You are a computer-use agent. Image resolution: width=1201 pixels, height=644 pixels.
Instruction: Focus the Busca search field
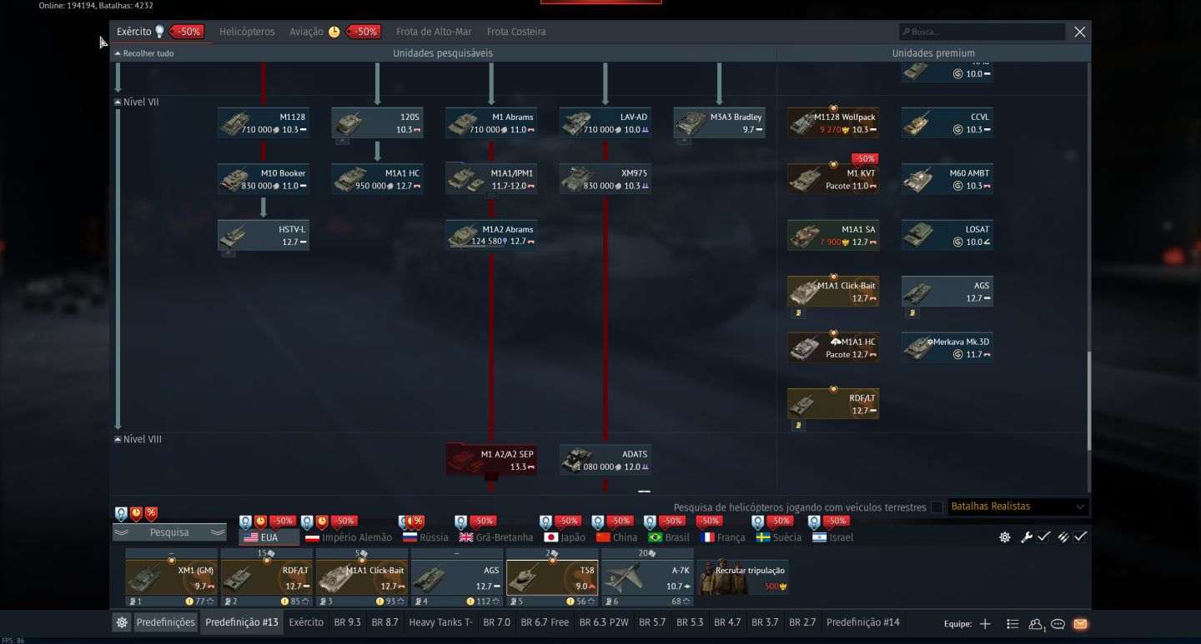[x=982, y=32]
